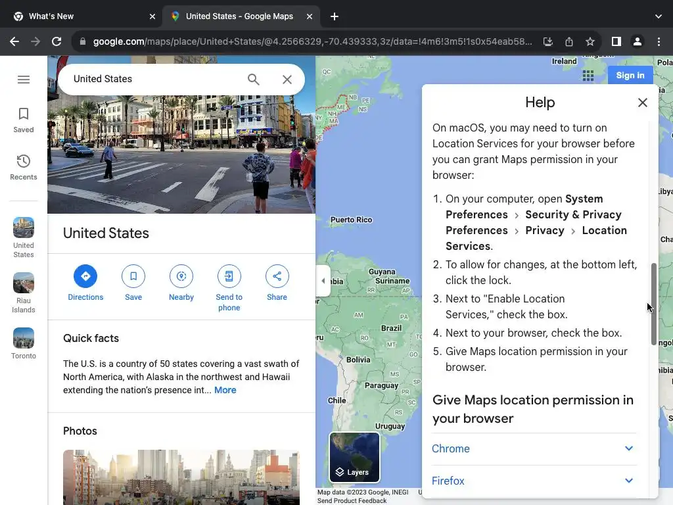Viewport: 673px width, 505px height.
Task: Click the browser address bar URL
Action: click(312, 41)
